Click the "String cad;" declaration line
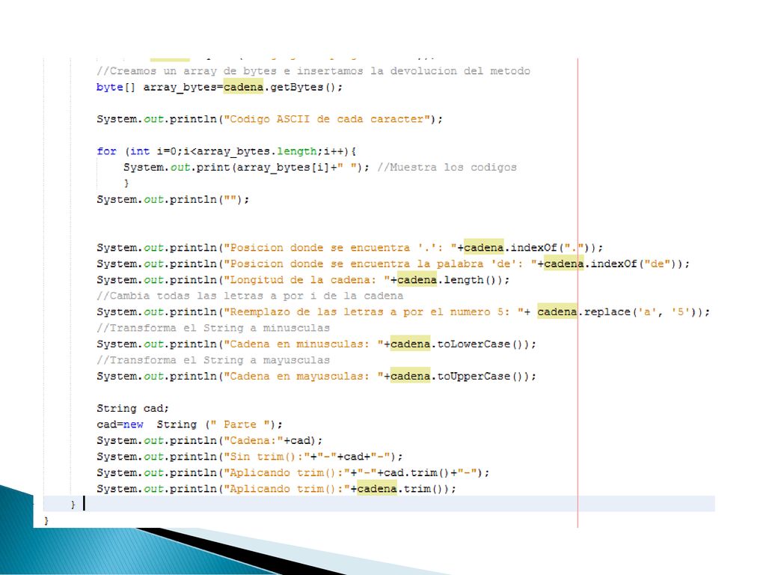This screenshot has height=575, width=766. pyautogui.click(x=132, y=408)
